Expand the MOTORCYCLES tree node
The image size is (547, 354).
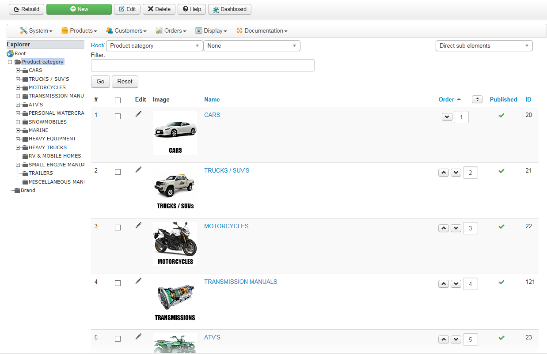pos(18,87)
